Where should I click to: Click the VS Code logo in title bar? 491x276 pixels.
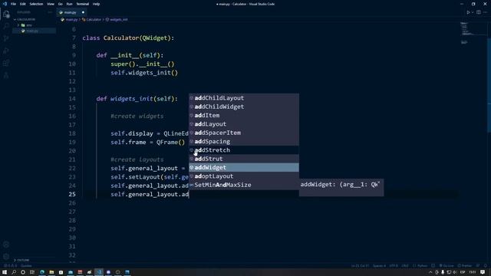[5, 4]
